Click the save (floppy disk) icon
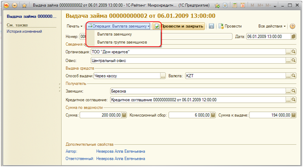Screen dimensions: 303x167 point(211,26)
